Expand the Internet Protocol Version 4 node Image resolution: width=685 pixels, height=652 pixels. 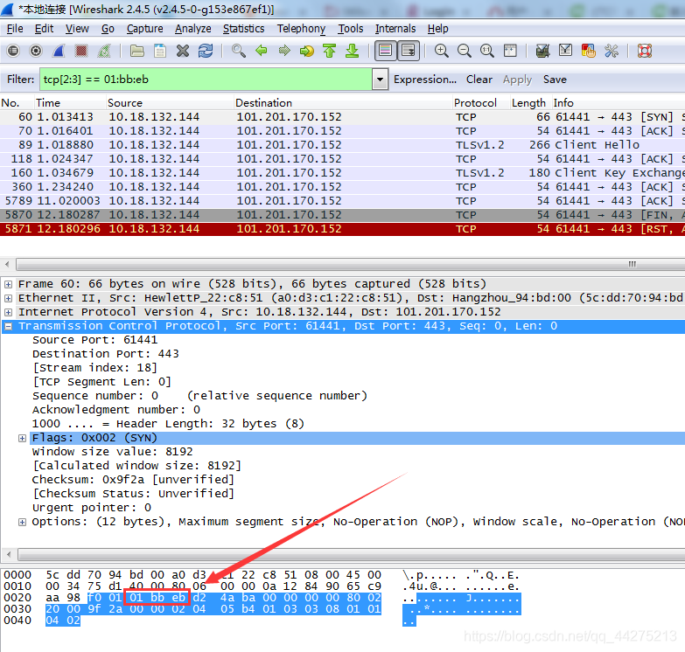(x=8, y=313)
